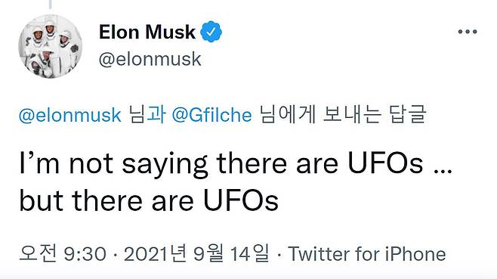Click the Twitter for iPhone source label
This screenshot has width=497, height=279.
point(367,254)
